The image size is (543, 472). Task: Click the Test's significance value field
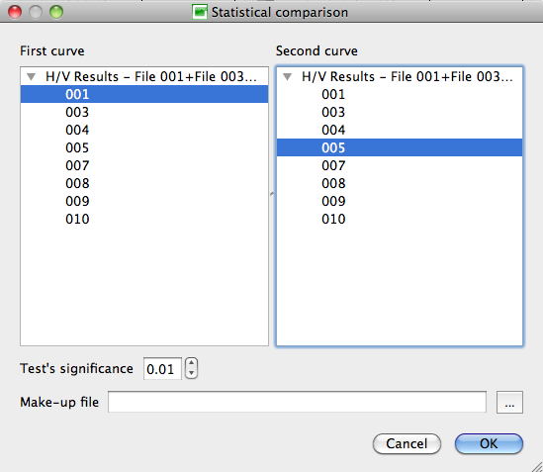162,369
